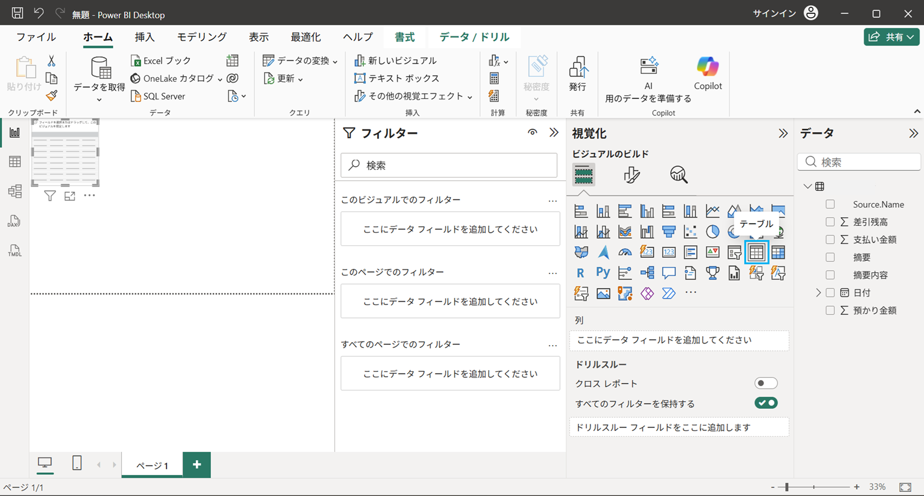The width and height of the screenshot is (924, 496).
Task: Choose the Line chart visual
Action: click(713, 210)
